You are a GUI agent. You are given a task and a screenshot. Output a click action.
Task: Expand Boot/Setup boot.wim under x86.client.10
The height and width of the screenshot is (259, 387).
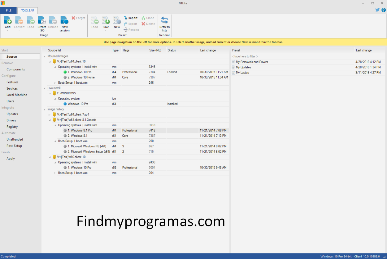55,173
